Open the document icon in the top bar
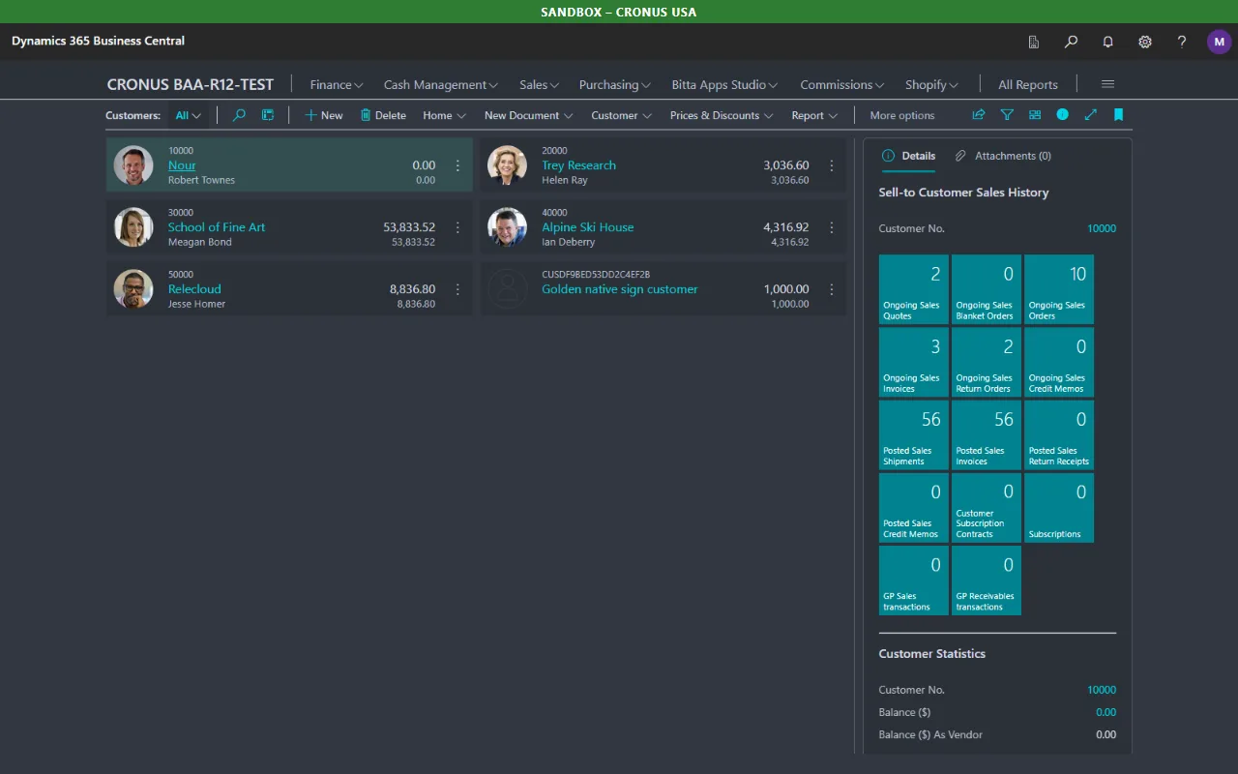1238x774 pixels. pos(1034,42)
